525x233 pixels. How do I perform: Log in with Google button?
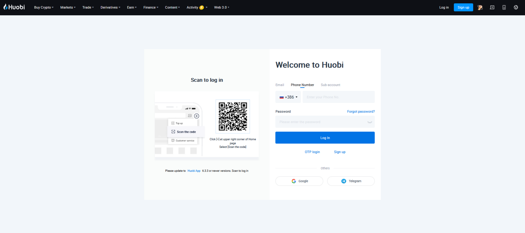click(x=299, y=181)
